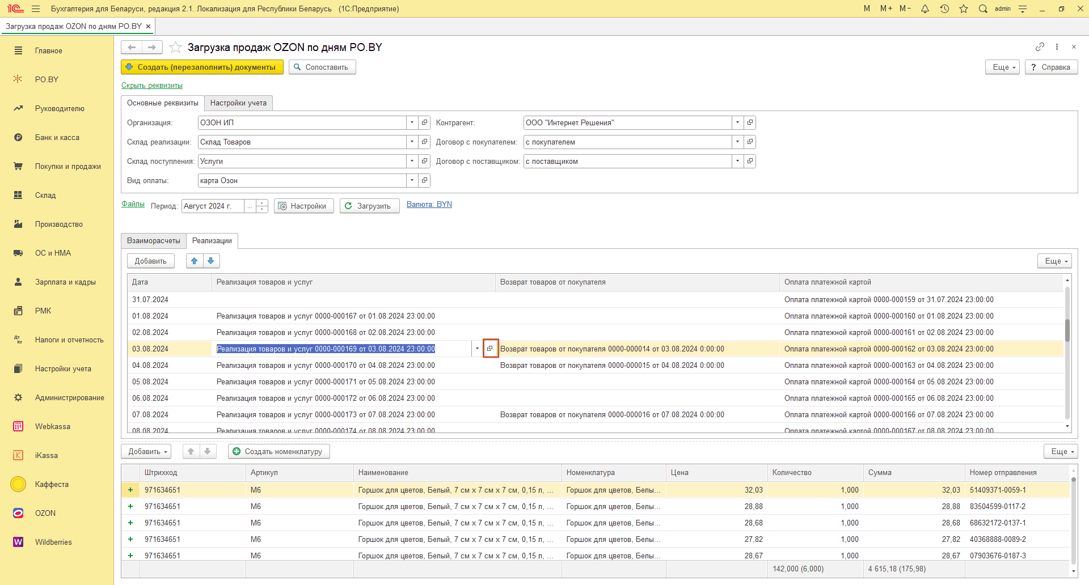Open the goods table Добавить dropdown
This screenshot has height=585, width=1089.
point(146,451)
